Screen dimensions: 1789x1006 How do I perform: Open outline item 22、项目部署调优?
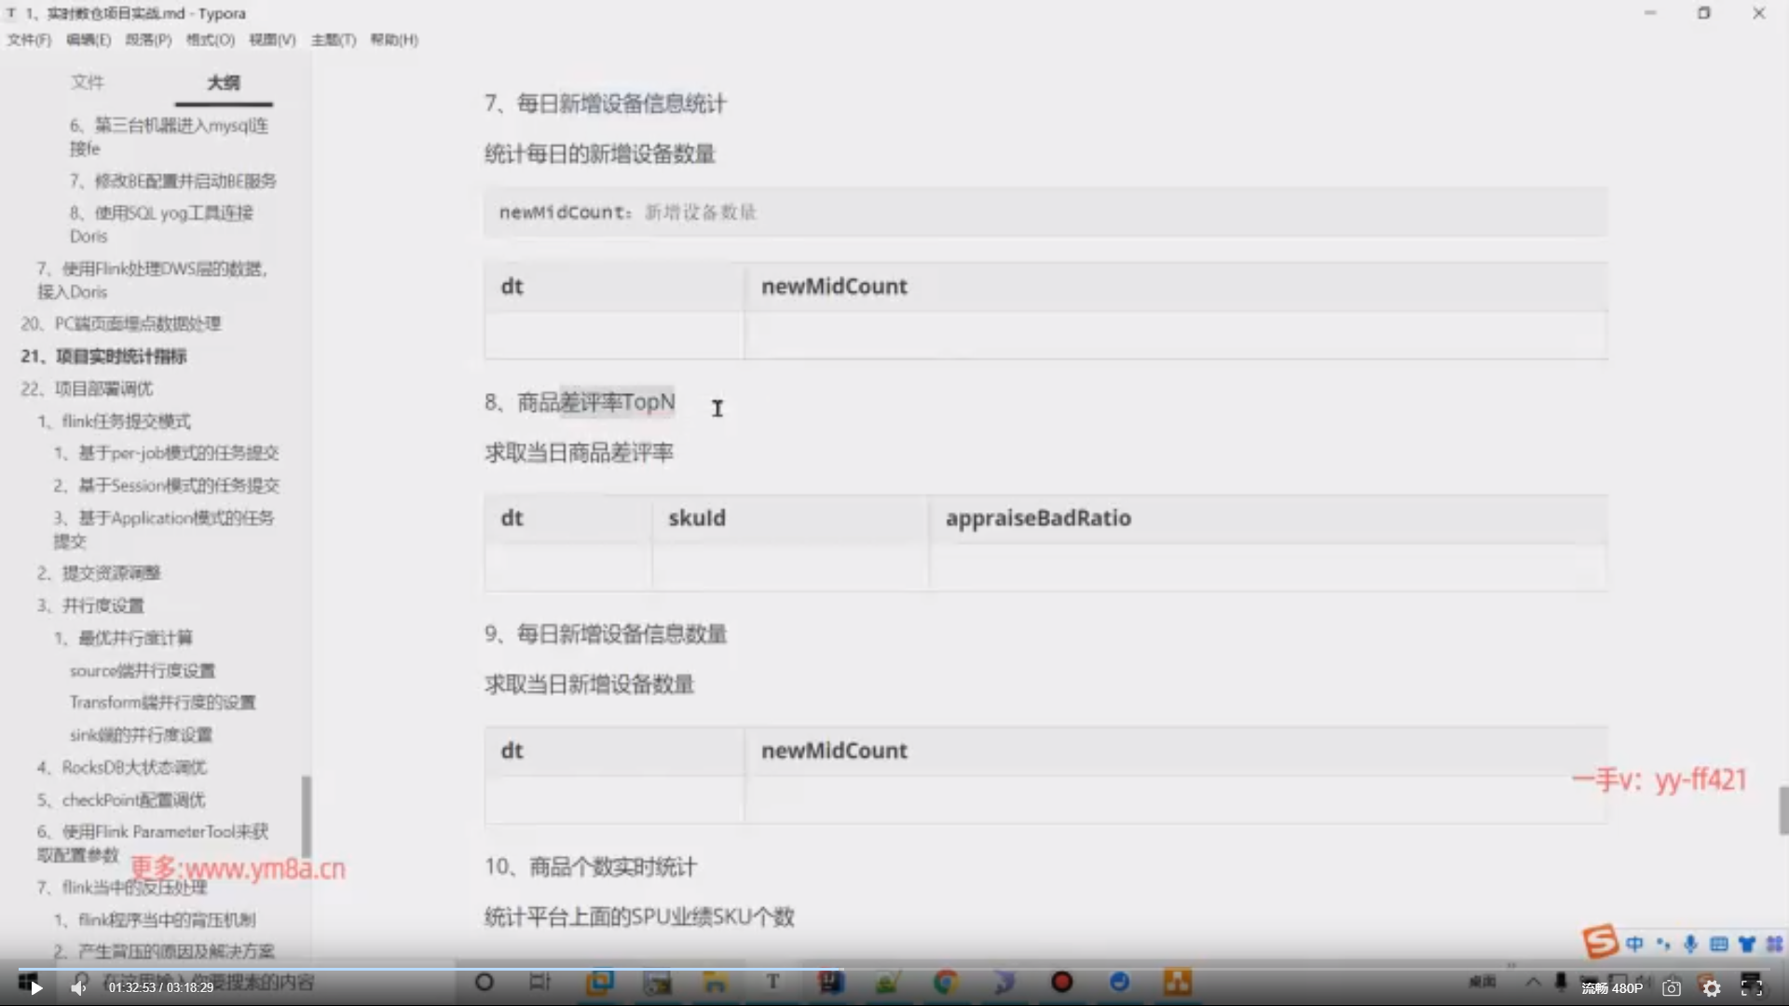pyautogui.click(x=87, y=388)
